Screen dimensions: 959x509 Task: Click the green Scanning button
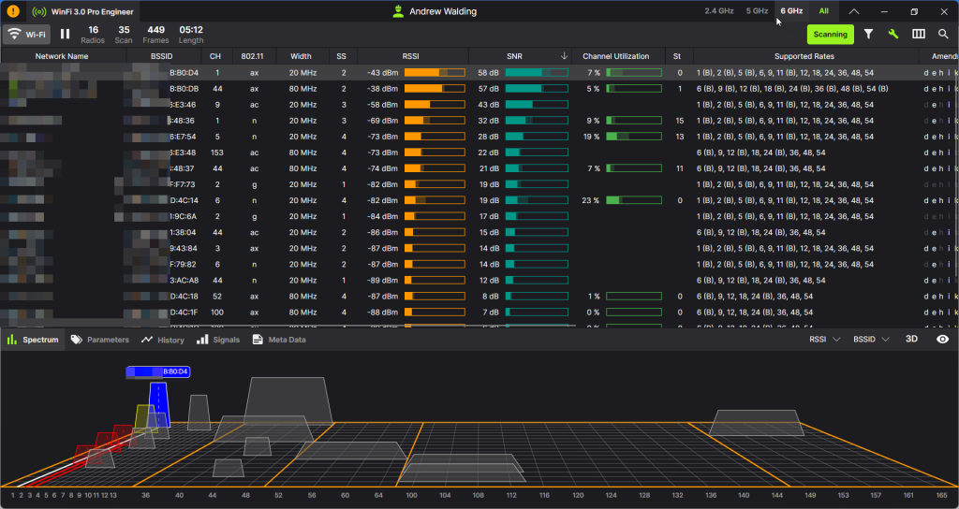[830, 35]
